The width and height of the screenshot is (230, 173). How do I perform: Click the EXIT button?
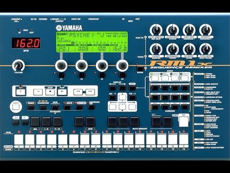(x=132, y=87)
